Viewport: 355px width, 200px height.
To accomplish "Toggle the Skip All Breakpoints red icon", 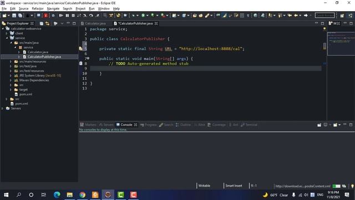I will coord(46,16).
